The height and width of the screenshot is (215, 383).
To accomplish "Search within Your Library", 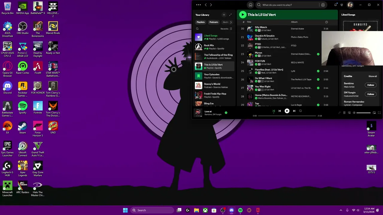I will [197, 29].
